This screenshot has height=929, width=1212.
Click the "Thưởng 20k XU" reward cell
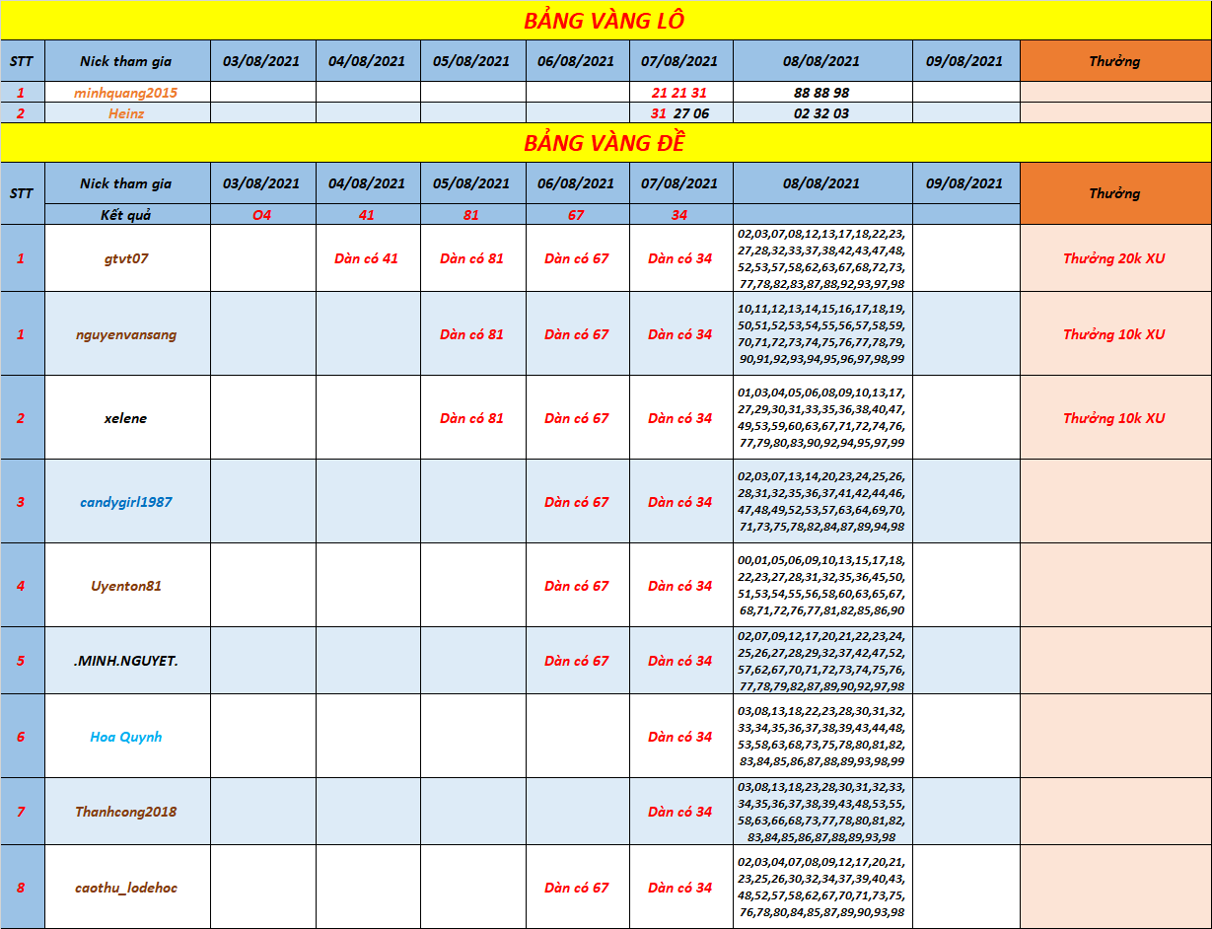(1114, 258)
